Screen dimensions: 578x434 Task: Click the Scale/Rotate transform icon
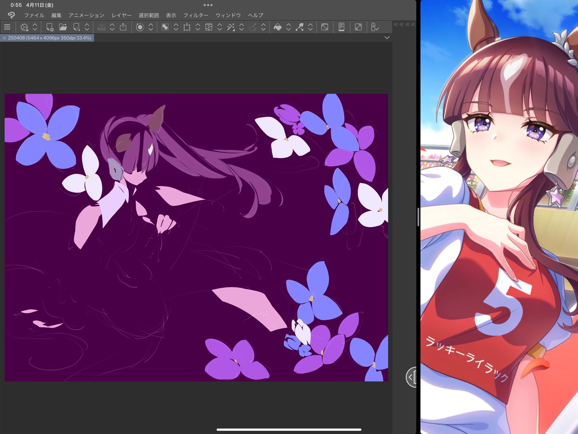[x=187, y=27]
